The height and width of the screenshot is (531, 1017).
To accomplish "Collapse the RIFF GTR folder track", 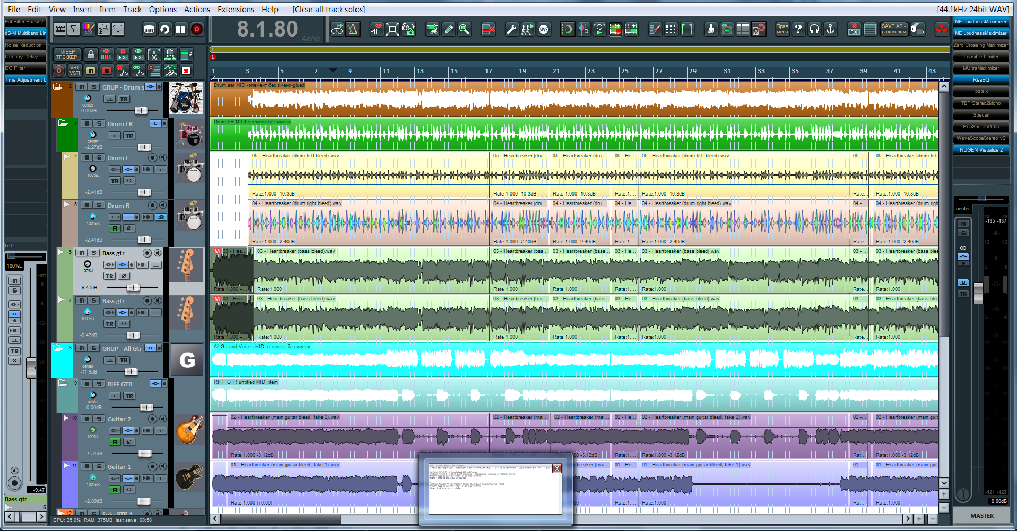I will point(63,383).
